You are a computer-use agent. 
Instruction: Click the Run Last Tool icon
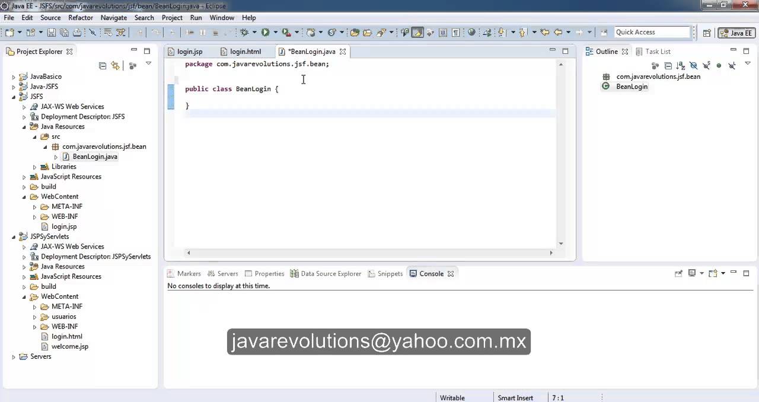point(286,33)
